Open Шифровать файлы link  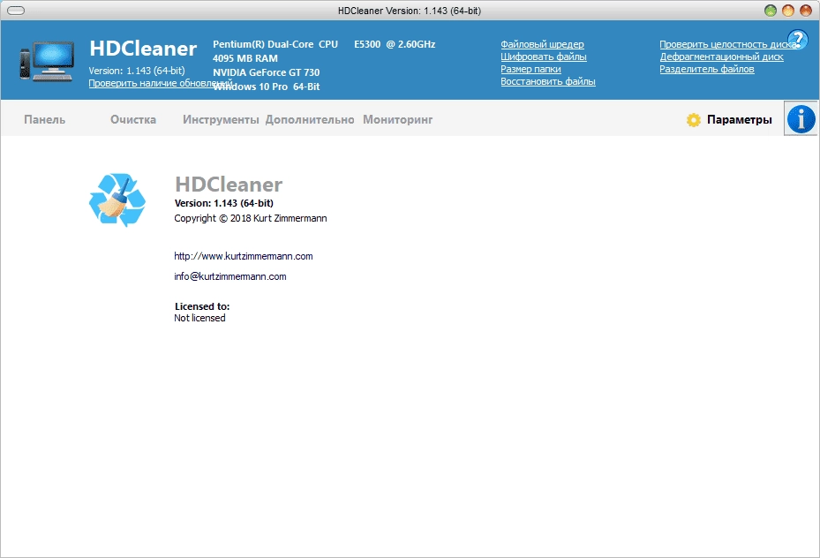(544, 57)
